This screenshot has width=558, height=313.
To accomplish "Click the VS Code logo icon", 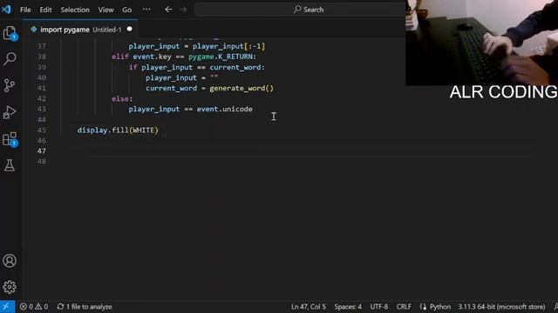I will tap(6, 10).
